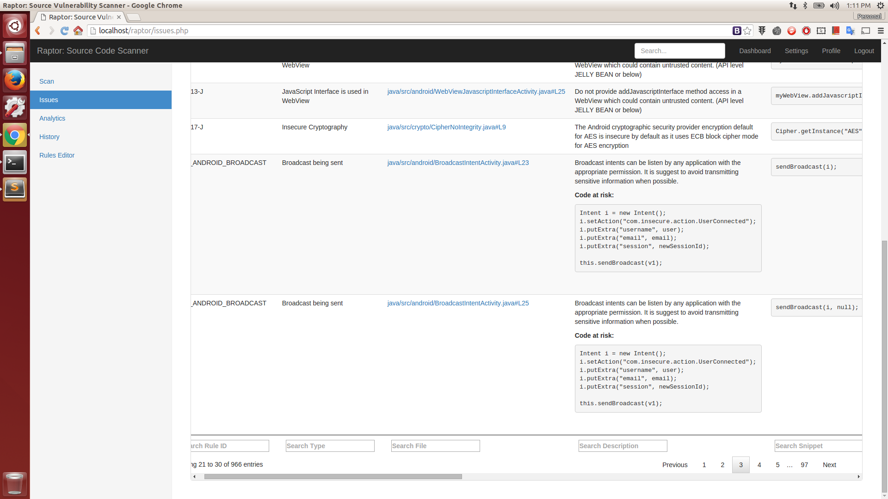
Task: Click the browser back arrow
Action: coord(38,30)
